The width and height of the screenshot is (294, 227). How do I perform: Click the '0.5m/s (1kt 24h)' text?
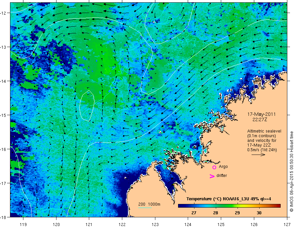pyautogui.click(x=262, y=150)
